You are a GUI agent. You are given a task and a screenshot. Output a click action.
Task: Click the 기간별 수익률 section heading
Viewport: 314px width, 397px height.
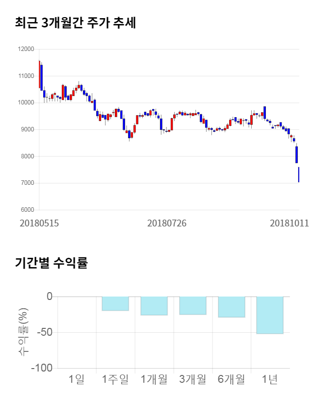coord(51,263)
